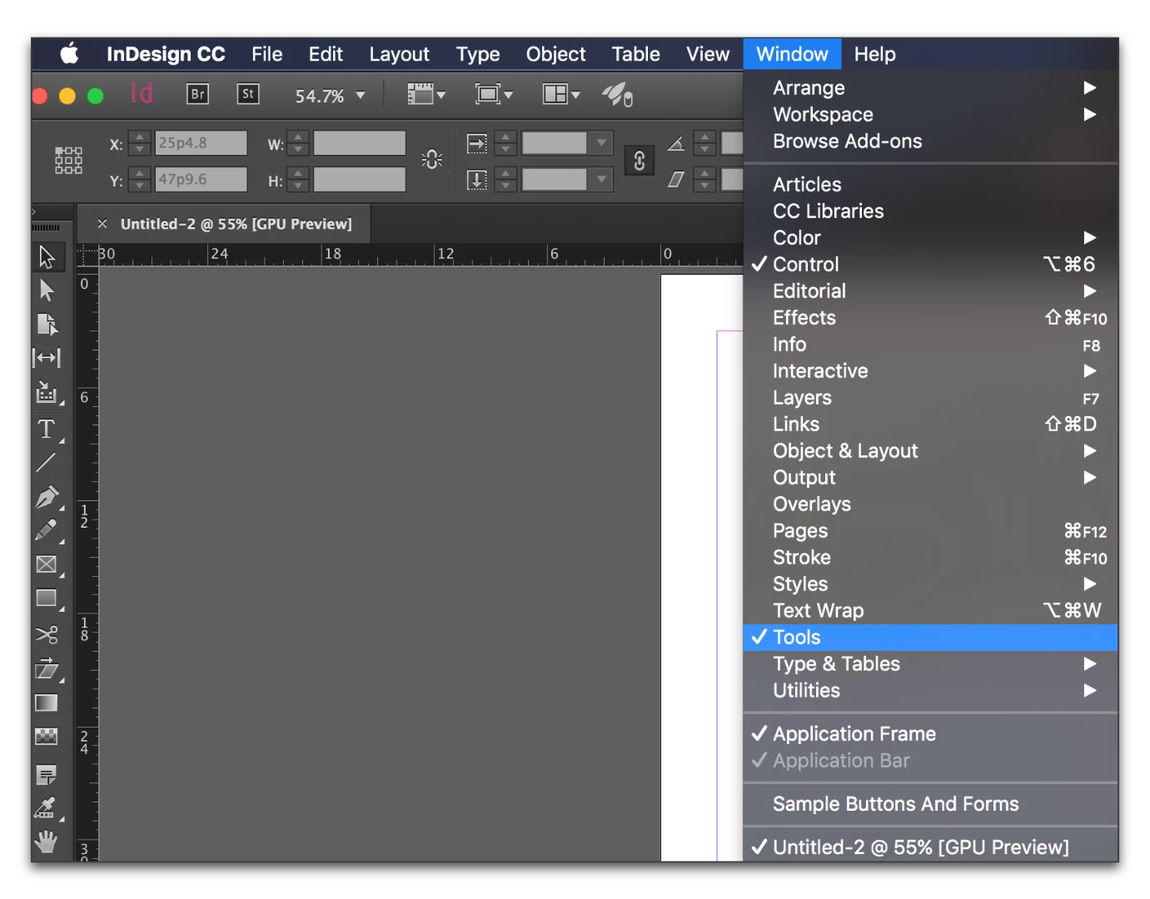
Task: Expand the Workspace submenu
Action: tap(930, 115)
